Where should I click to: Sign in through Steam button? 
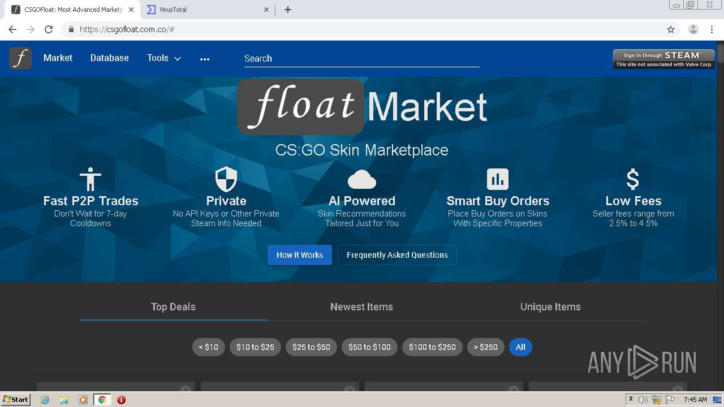point(664,59)
